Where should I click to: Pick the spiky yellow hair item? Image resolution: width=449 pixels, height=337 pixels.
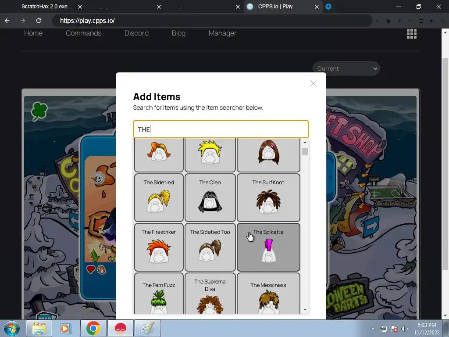[x=210, y=155]
